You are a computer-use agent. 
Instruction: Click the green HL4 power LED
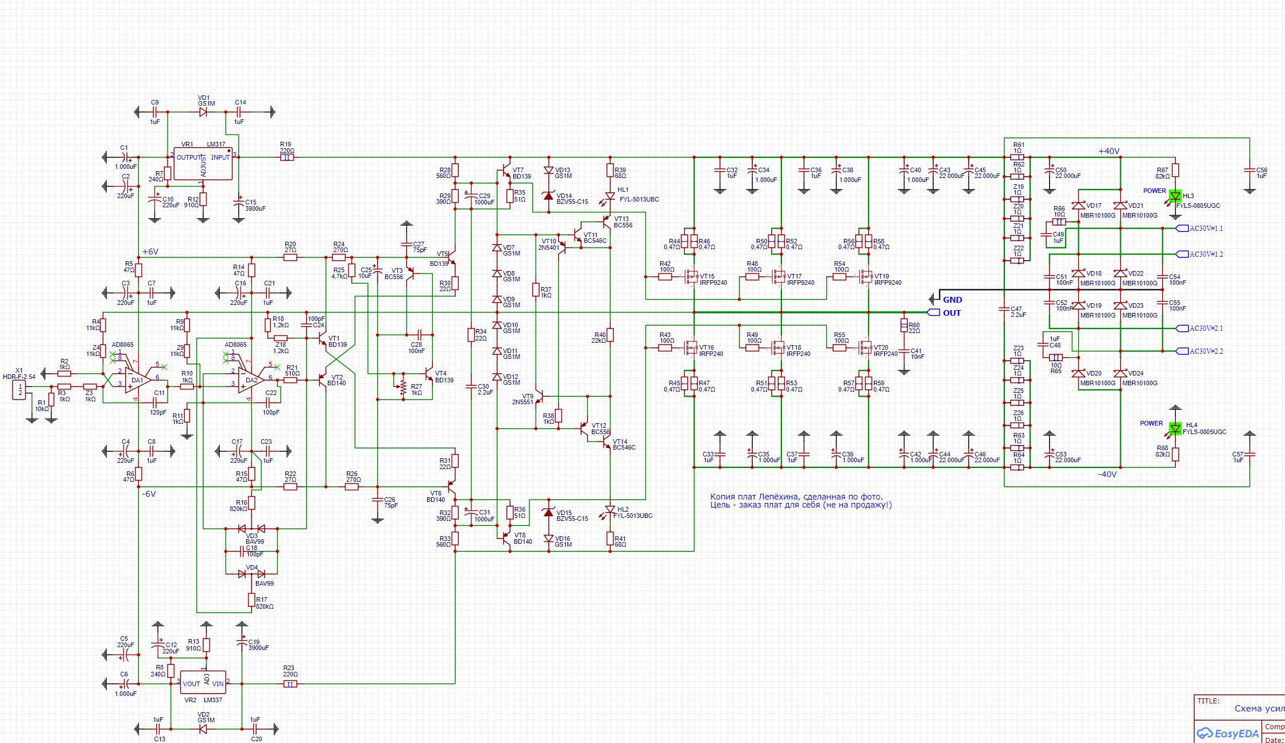[1175, 428]
